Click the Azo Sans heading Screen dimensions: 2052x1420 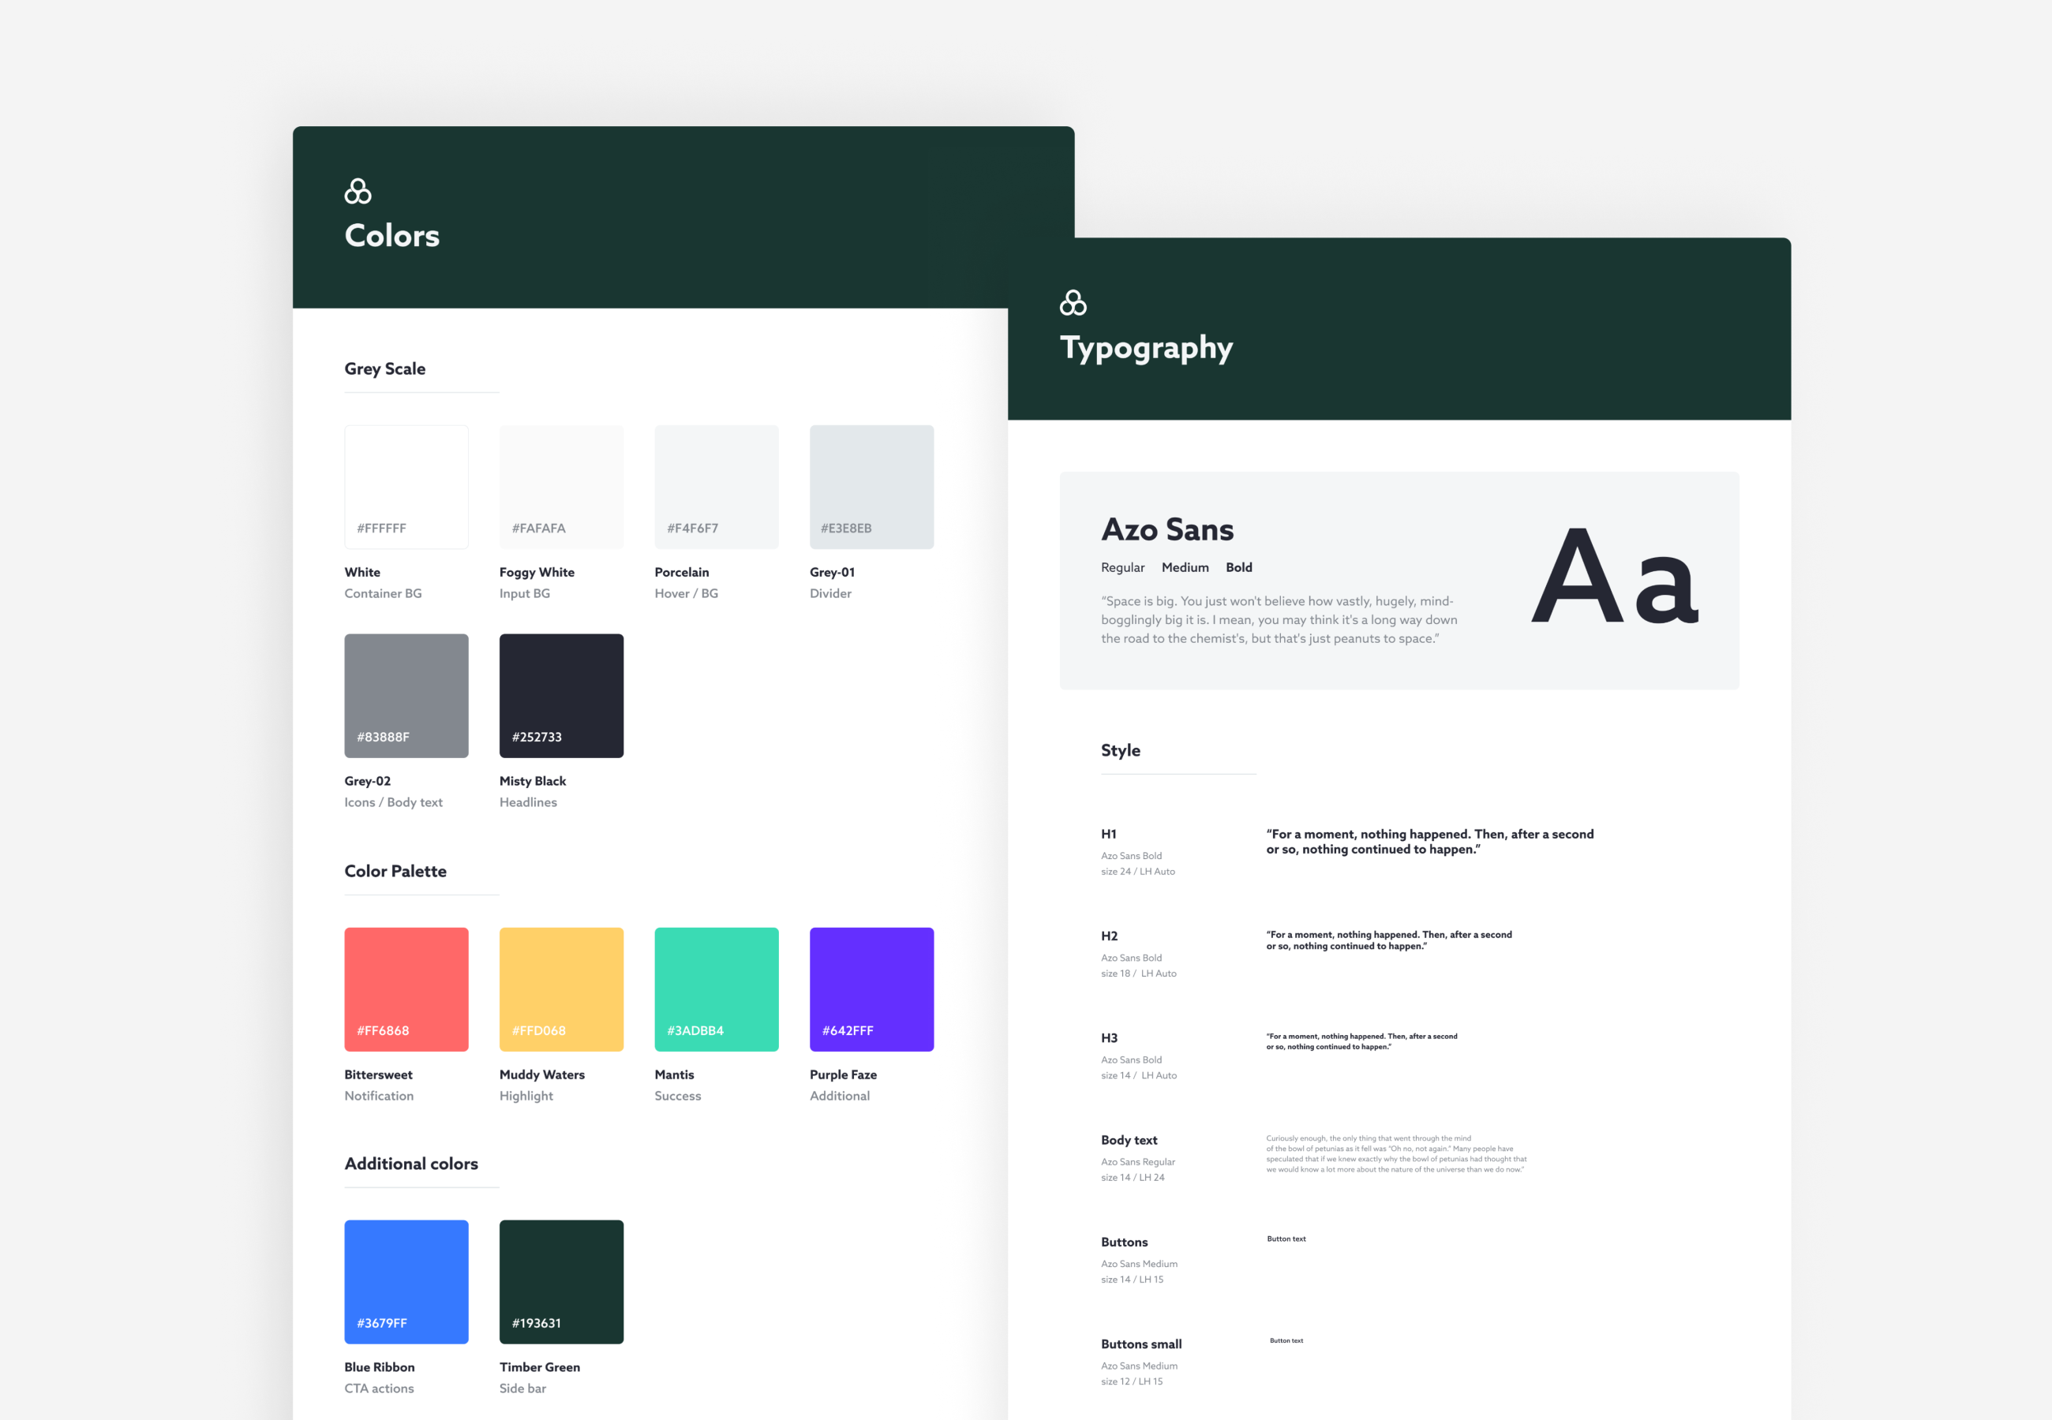coord(1167,529)
